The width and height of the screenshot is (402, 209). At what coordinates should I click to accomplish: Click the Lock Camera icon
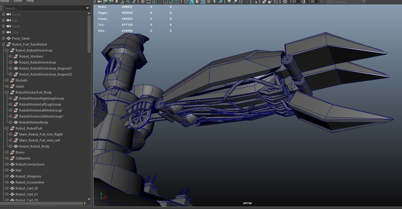point(105,1)
